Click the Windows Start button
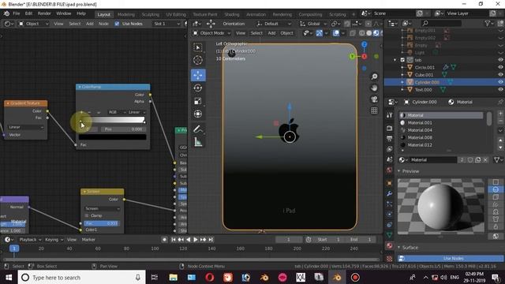505x284 pixels. coord(9,277)
